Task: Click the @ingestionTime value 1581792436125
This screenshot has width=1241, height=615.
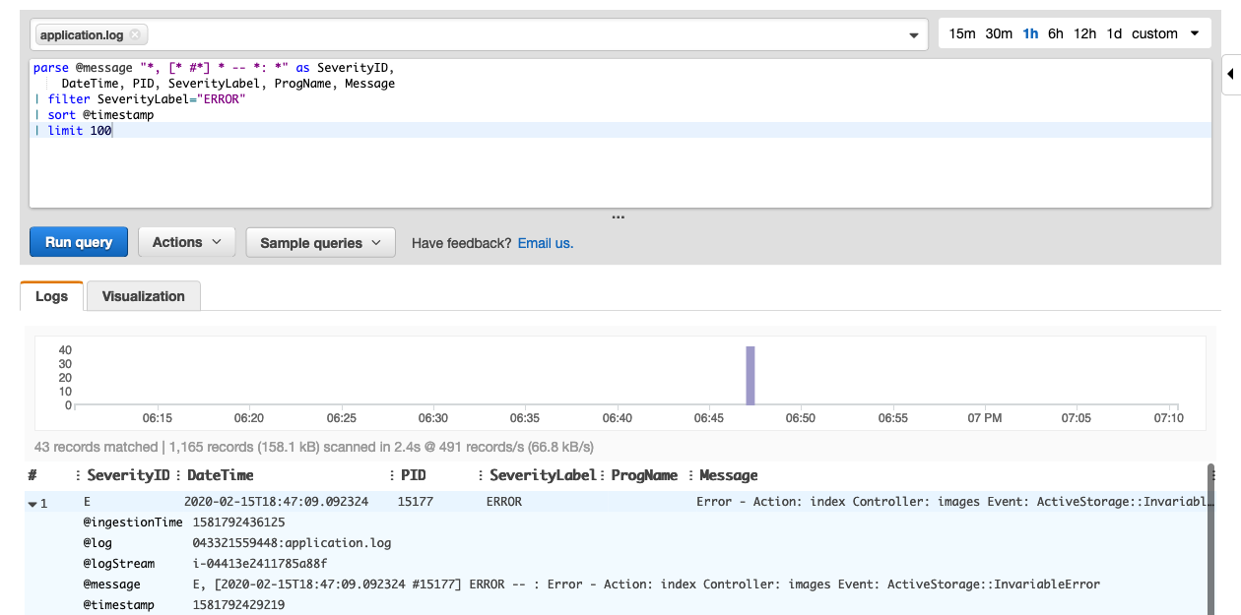Action: pyautogui.click(x=238, y=523)
